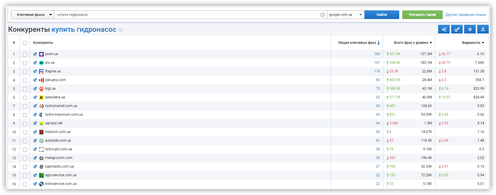The image size is (496, 195).
Task: Click the # column header
Action: coord(14,43)
